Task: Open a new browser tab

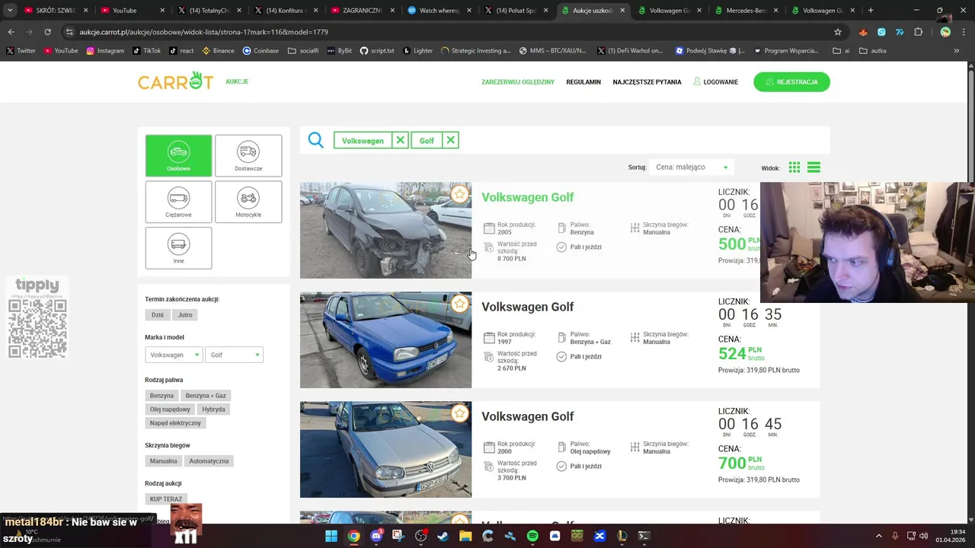Action: 871,11
